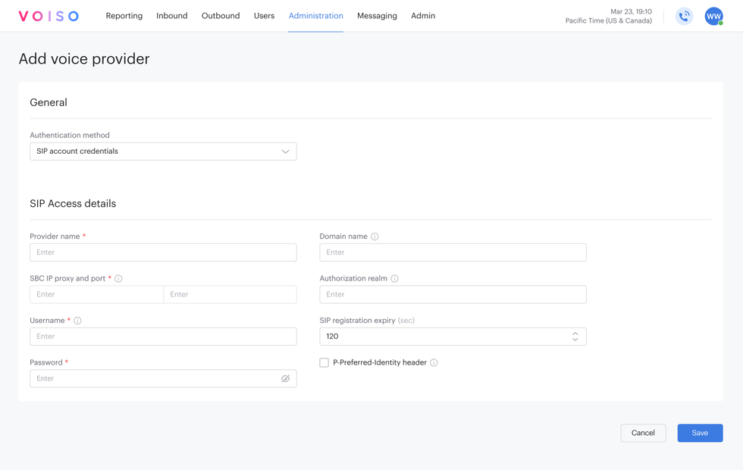743x470 pixels.
Task: Focus the SBC port input field
Action: (x=230, y=295)
